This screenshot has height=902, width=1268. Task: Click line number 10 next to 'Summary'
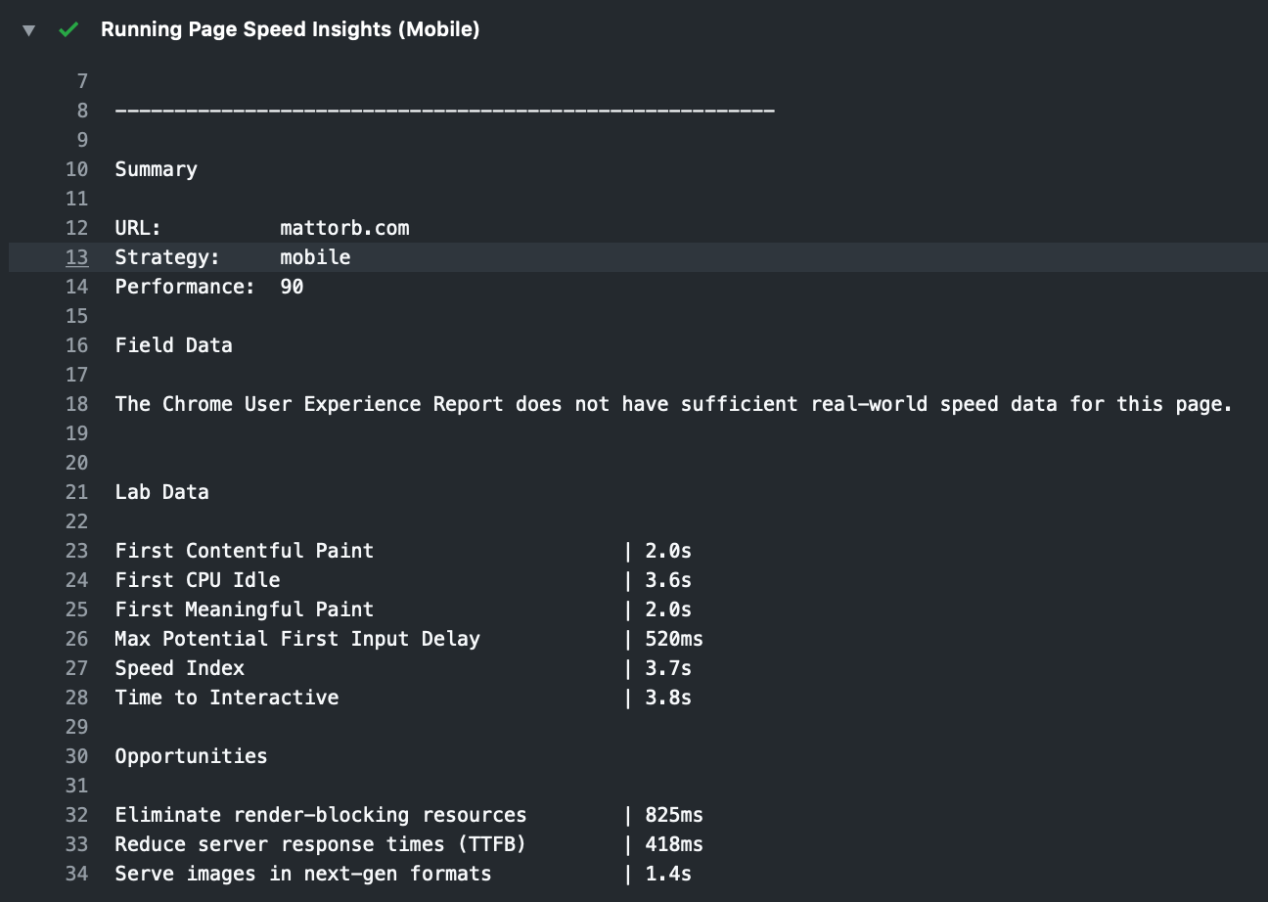click(76, 168)
